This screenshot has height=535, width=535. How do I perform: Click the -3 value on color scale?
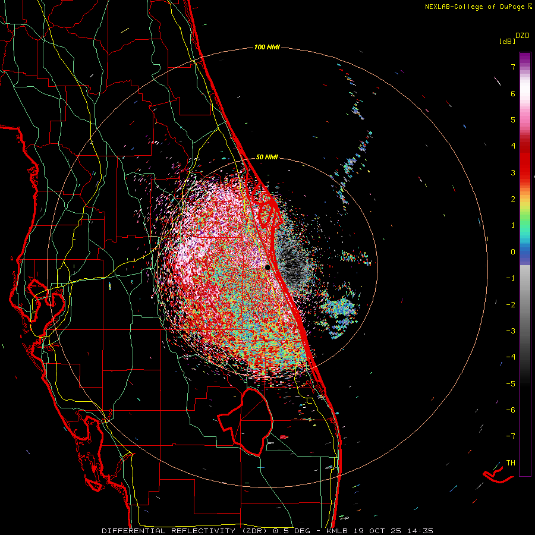click(511, 331)
